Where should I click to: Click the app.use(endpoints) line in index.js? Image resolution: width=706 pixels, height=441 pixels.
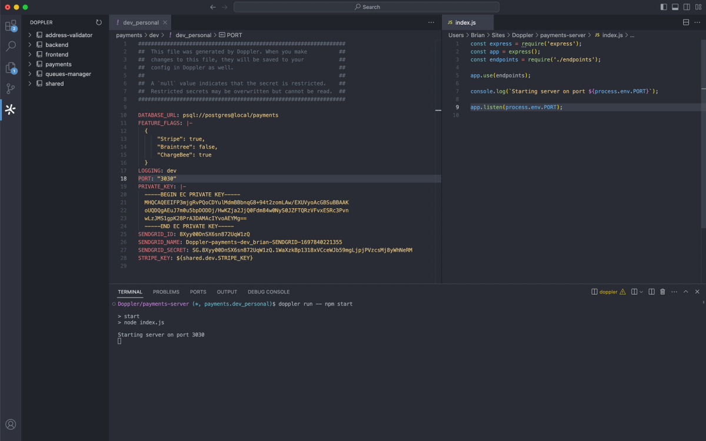pos(501,75)
